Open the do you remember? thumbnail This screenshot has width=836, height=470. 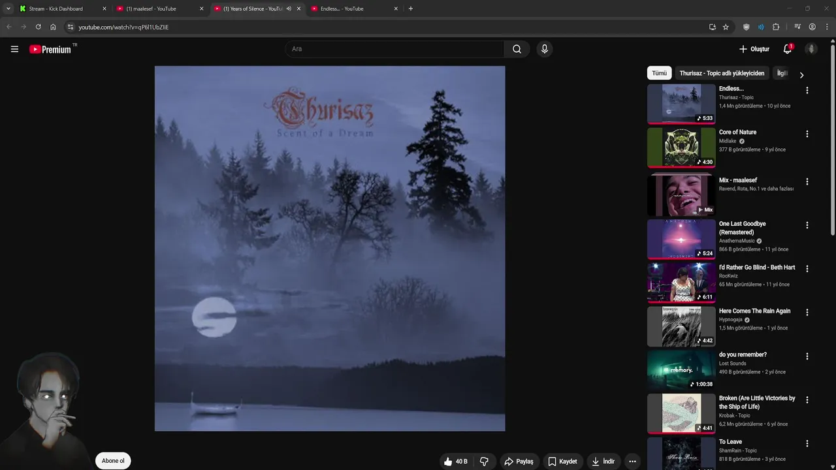681,369
